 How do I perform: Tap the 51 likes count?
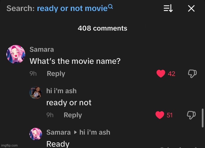(x=170, y=115)
